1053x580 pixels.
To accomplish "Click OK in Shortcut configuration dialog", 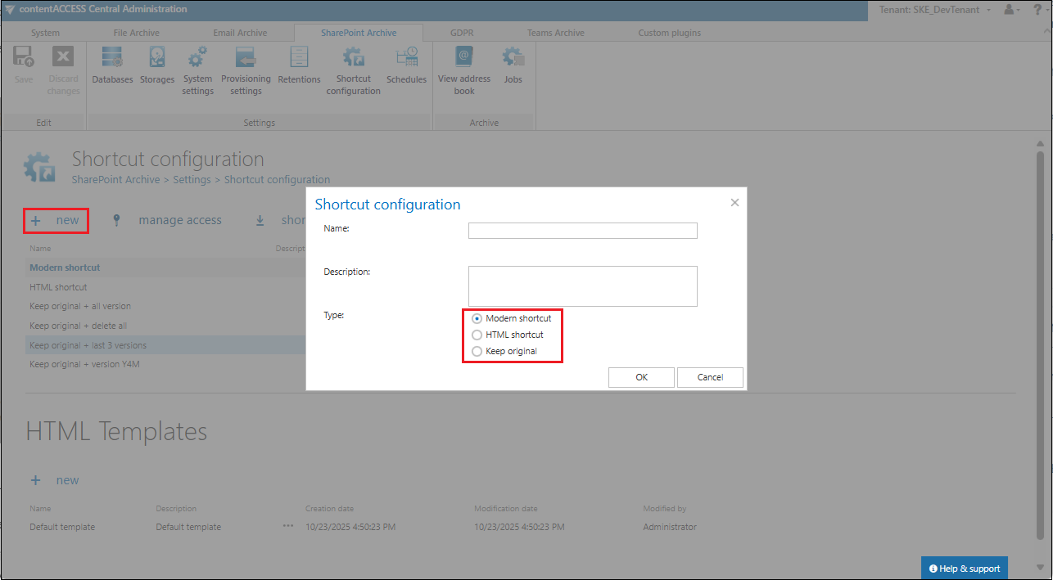I will point(641,377).
